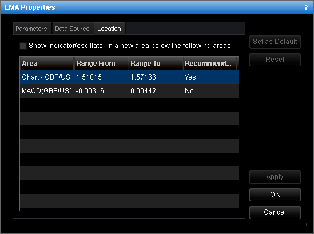
Task: Select the Location tab
Action: pos(109,29)
